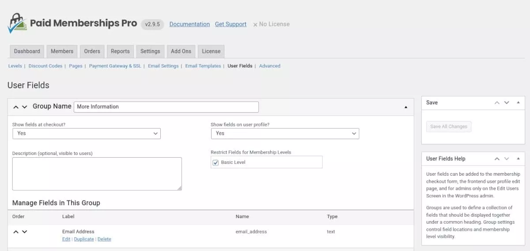Select the User Fields sub-menu item

(240, 66)
